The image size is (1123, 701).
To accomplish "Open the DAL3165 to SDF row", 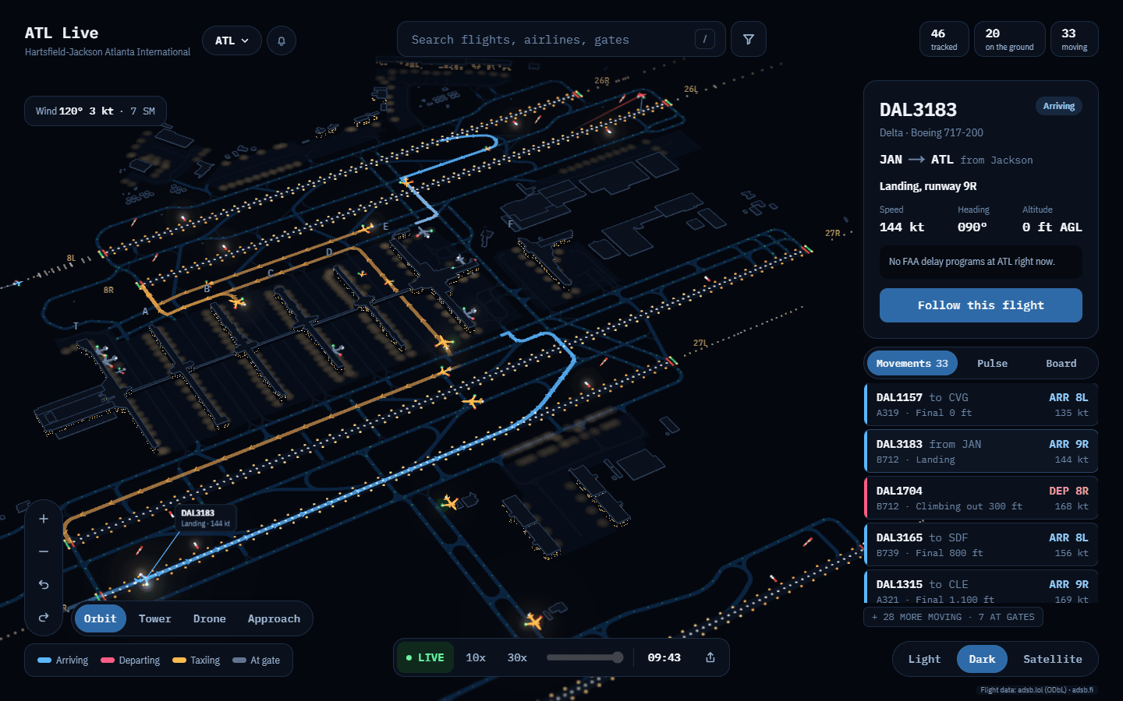I will pos(981,544).
